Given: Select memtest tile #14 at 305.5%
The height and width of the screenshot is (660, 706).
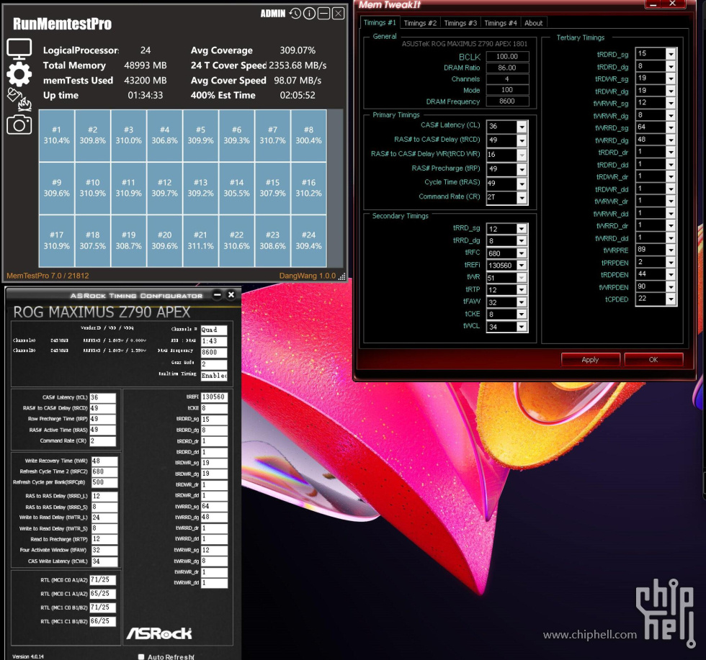Looking at the screenshot, I should pos(236,188).
